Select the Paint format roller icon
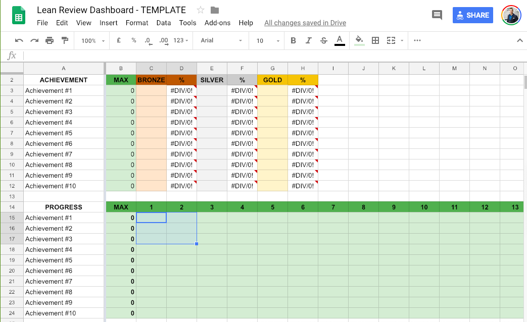 point(65,40)
